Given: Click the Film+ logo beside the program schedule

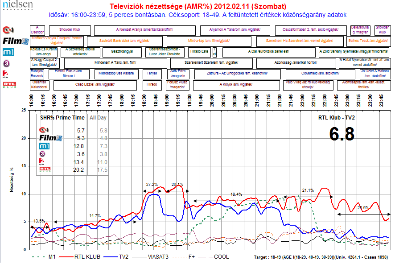Looking at the screenshot, I should [x=16, y=41].
